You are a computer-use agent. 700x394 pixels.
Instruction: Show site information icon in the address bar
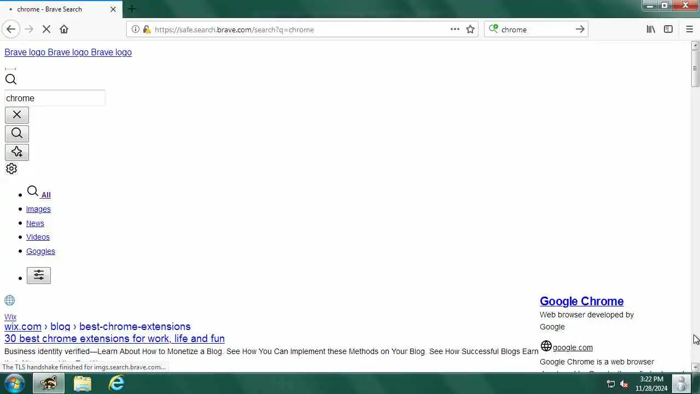point(136,30)
